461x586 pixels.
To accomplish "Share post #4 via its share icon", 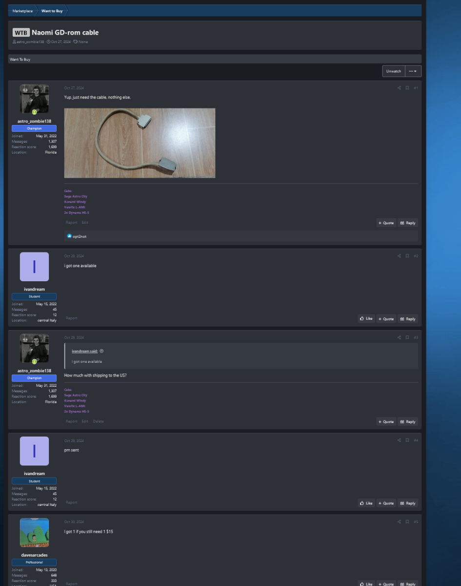I will coord(399,440).
